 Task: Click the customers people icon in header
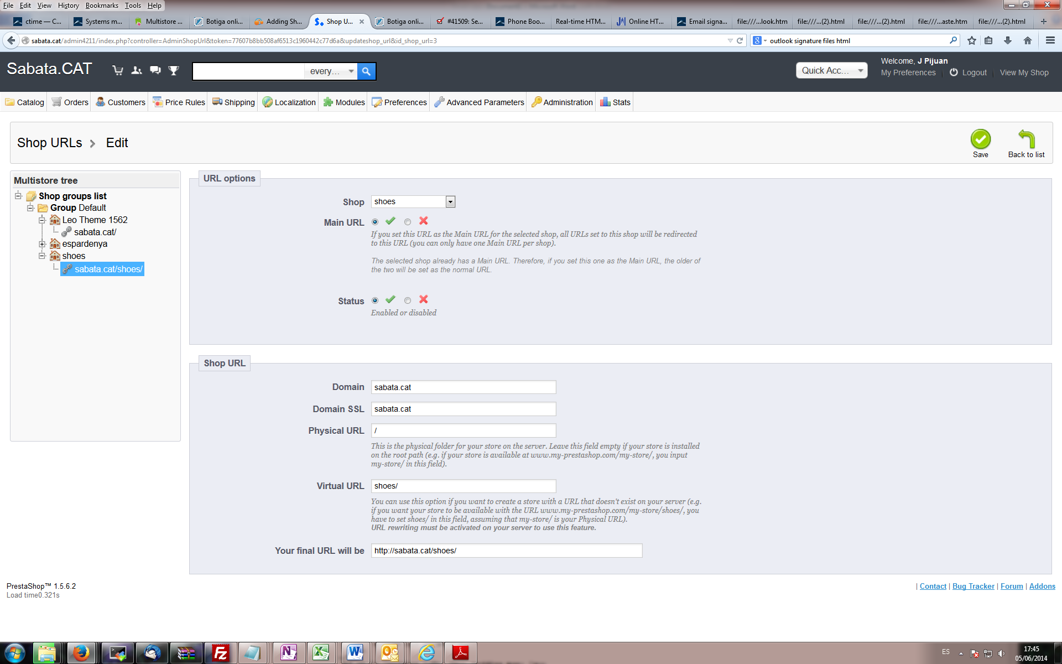[137, 70]
